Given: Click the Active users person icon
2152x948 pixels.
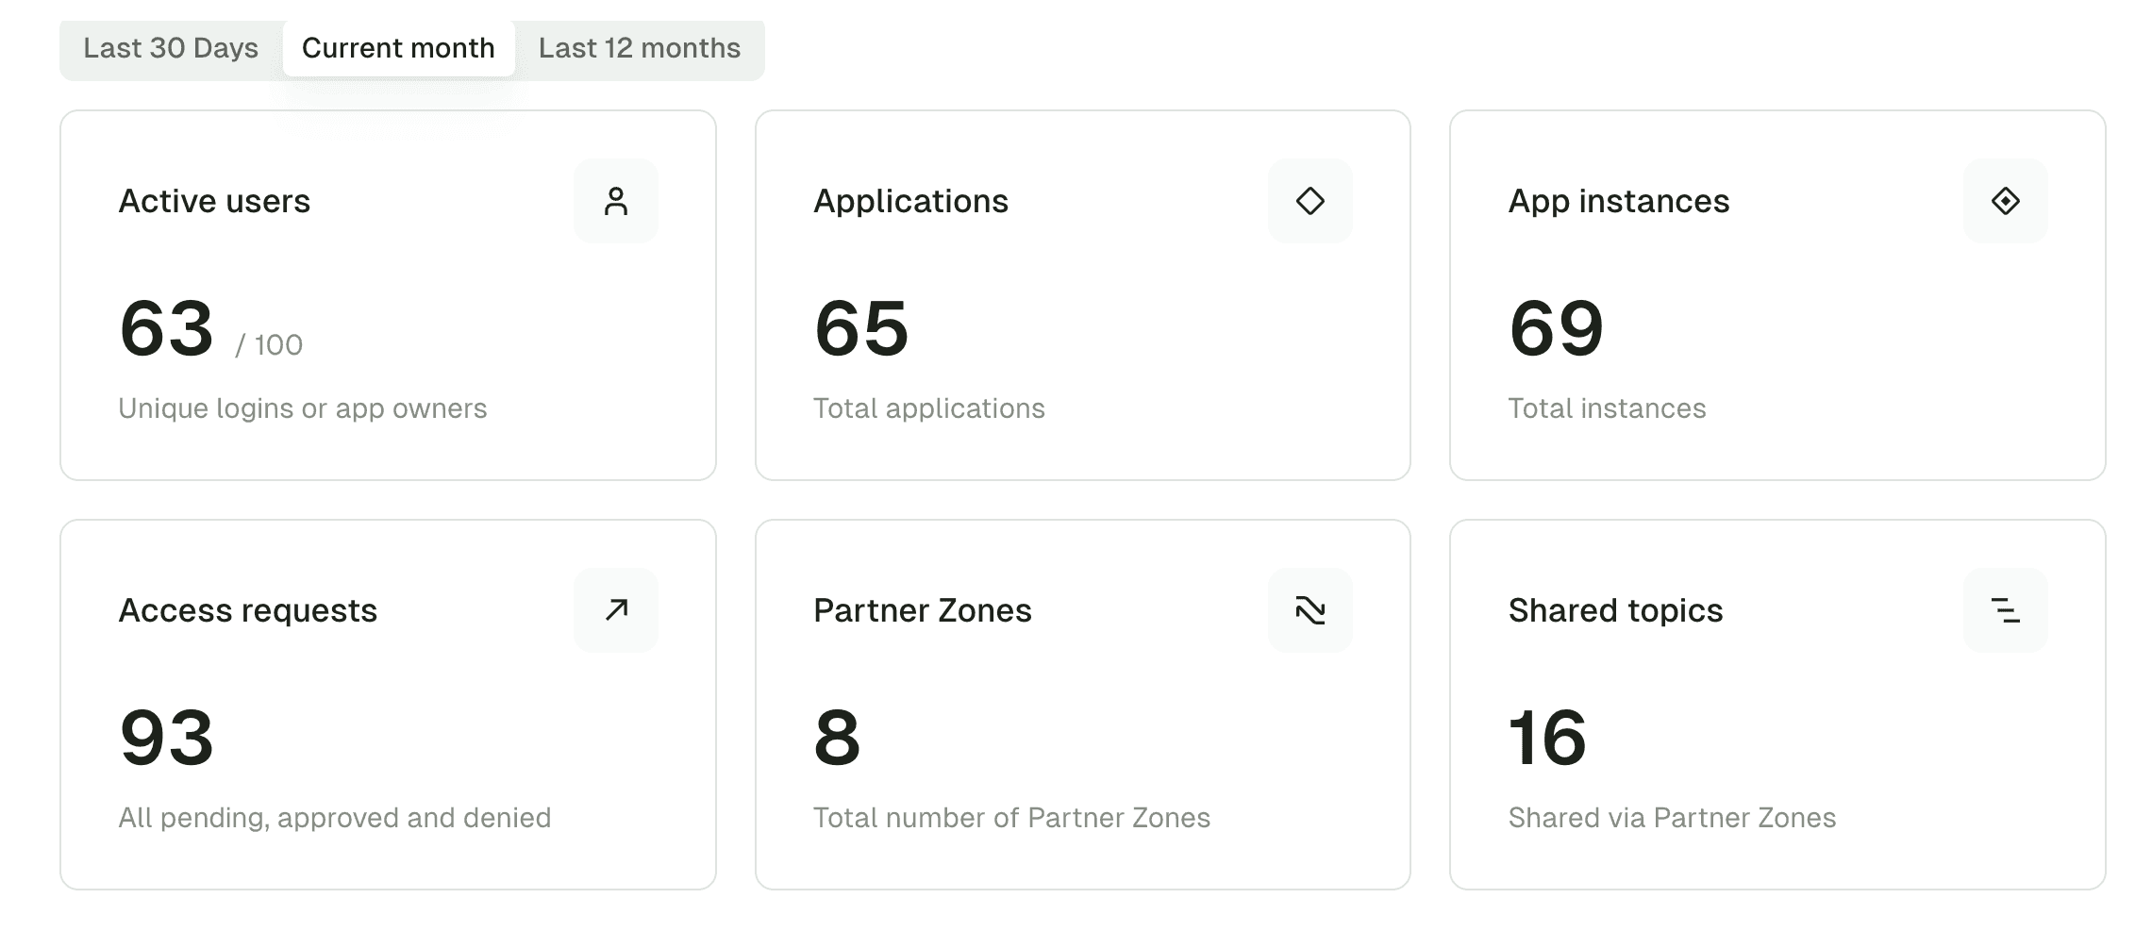Looking at the screenshot, I should coord(615,201).
